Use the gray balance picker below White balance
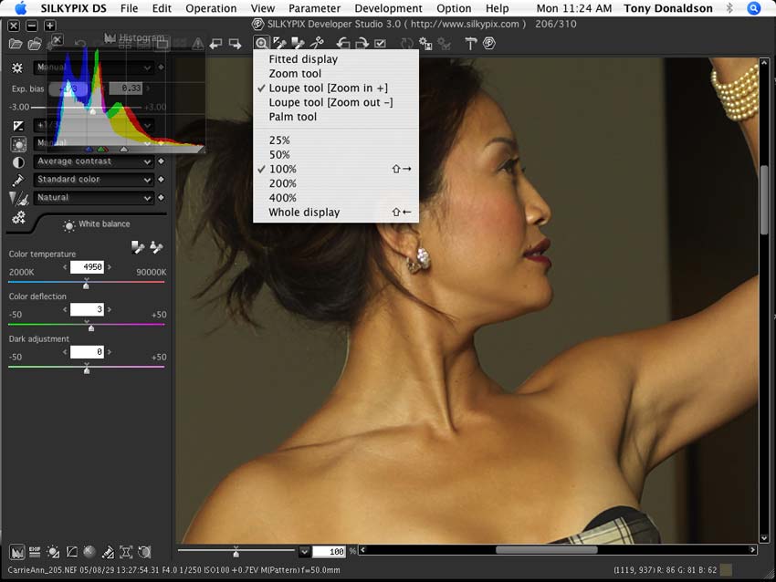This screenshot has height=582, width=776. [x=138, y=247]
